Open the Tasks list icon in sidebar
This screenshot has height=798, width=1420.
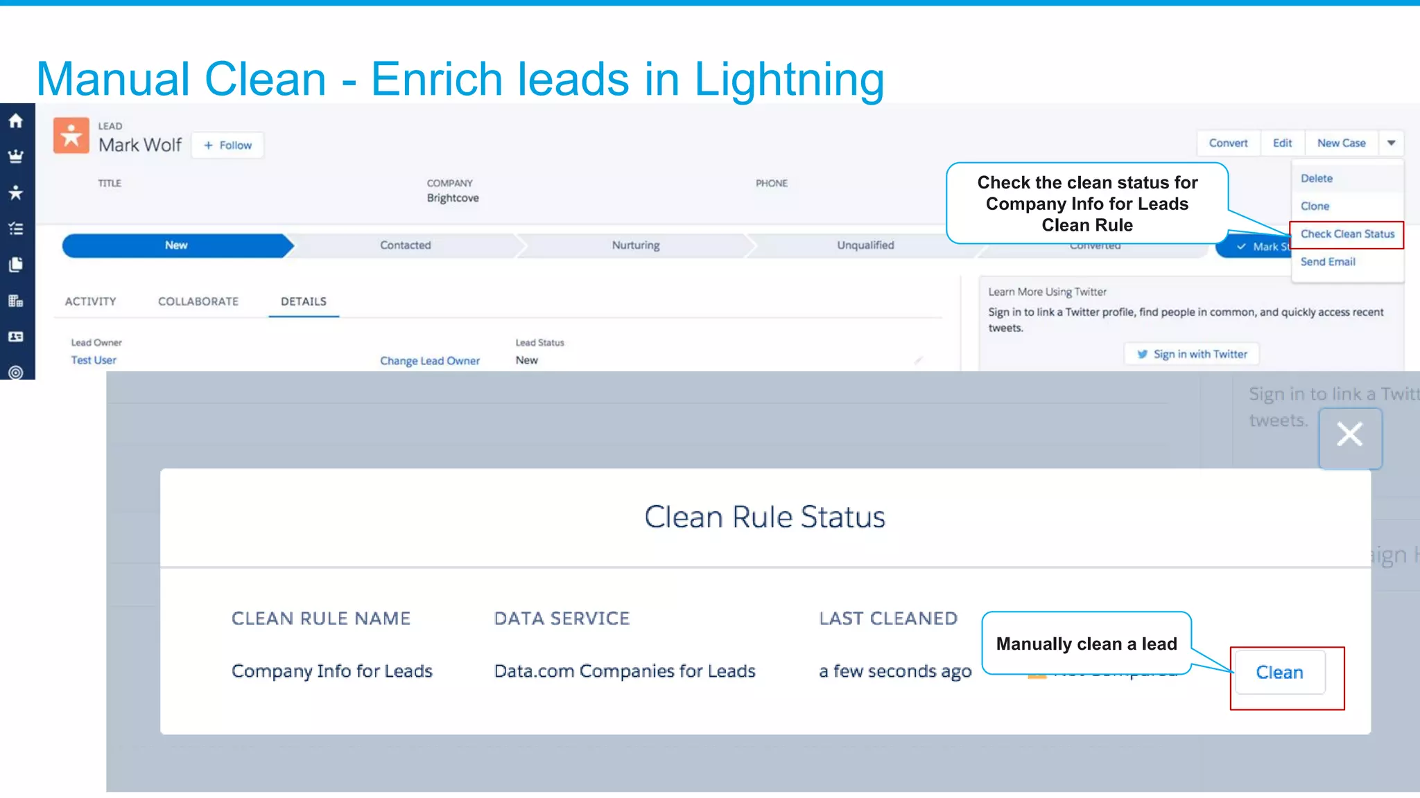tap(16, 229)
